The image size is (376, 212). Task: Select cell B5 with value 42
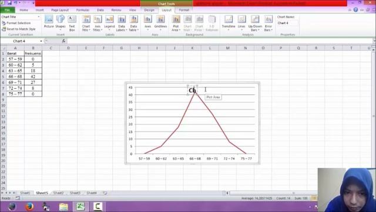33,77
